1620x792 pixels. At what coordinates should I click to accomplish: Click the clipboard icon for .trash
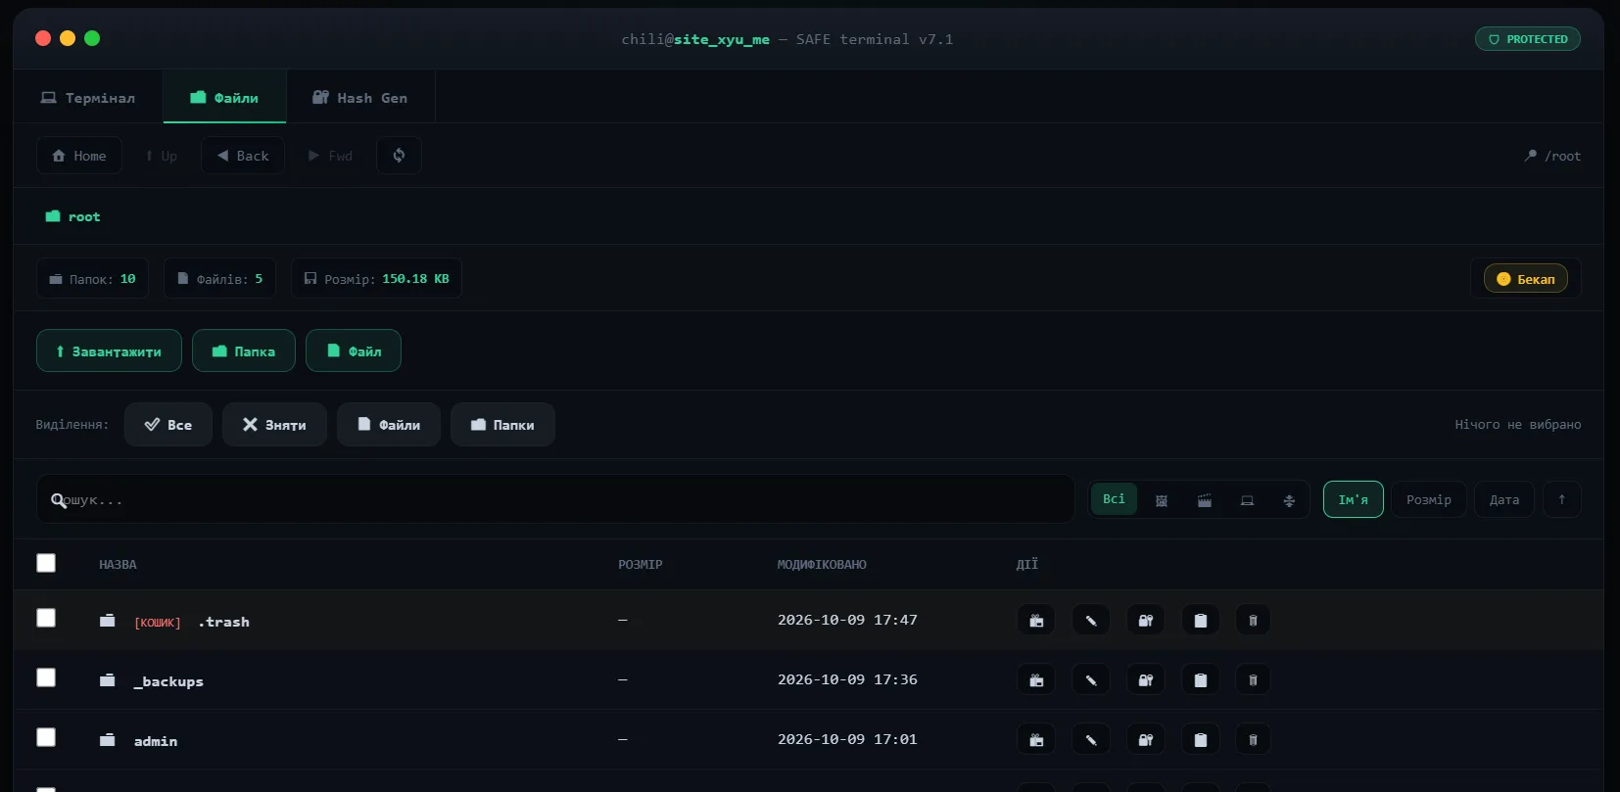(1201, 621)
